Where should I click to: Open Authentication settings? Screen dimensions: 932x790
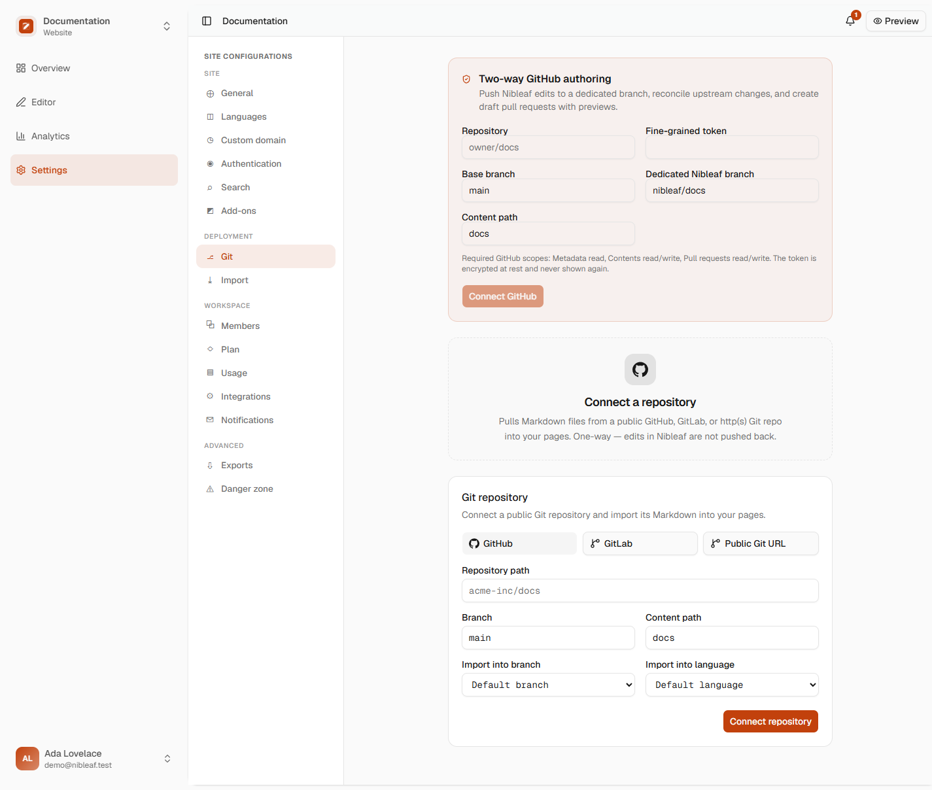[x=266, y=163]
